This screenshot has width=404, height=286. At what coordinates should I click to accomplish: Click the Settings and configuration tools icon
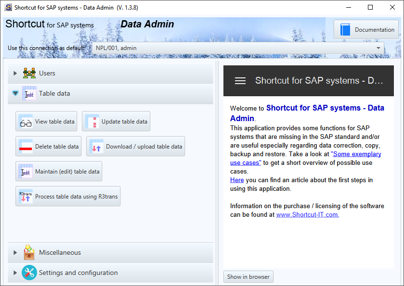point(29,273)
